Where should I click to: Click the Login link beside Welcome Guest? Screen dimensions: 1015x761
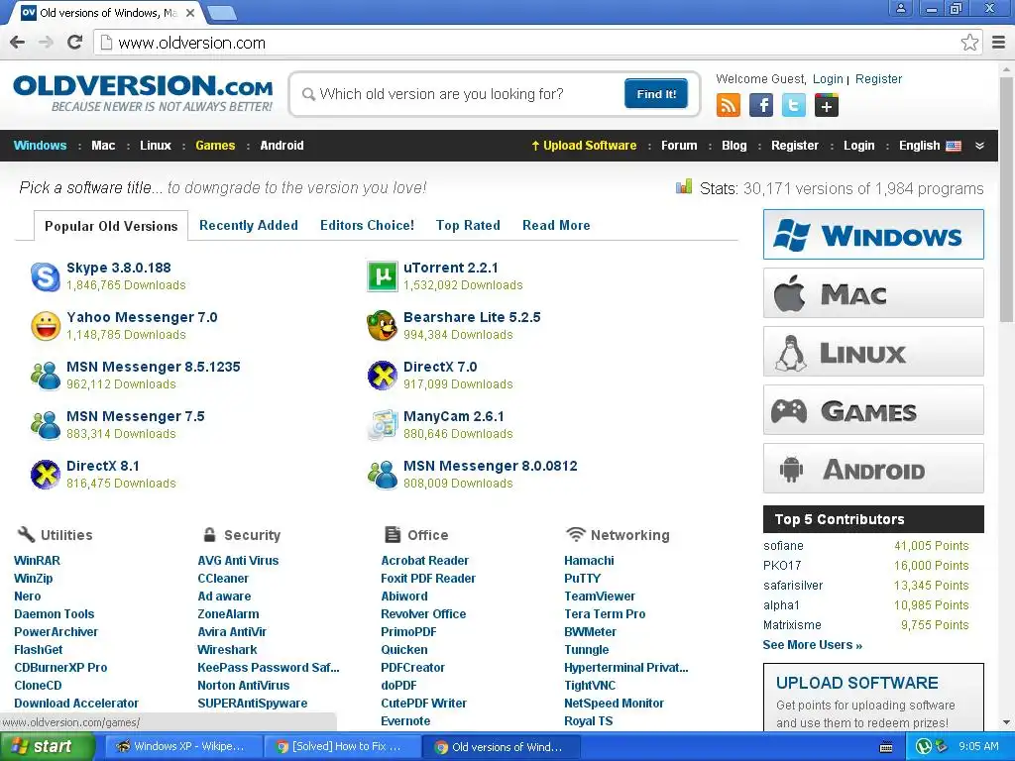[828, 79]
